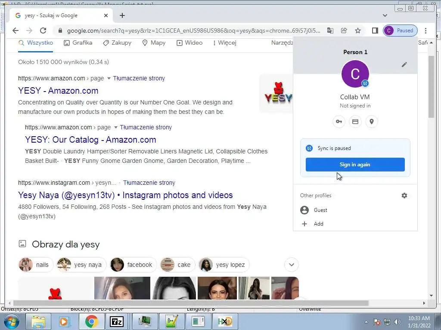Open addresses location pin icon
The image size is (441, 330).
pyautogui.click(x=372, y=122)
